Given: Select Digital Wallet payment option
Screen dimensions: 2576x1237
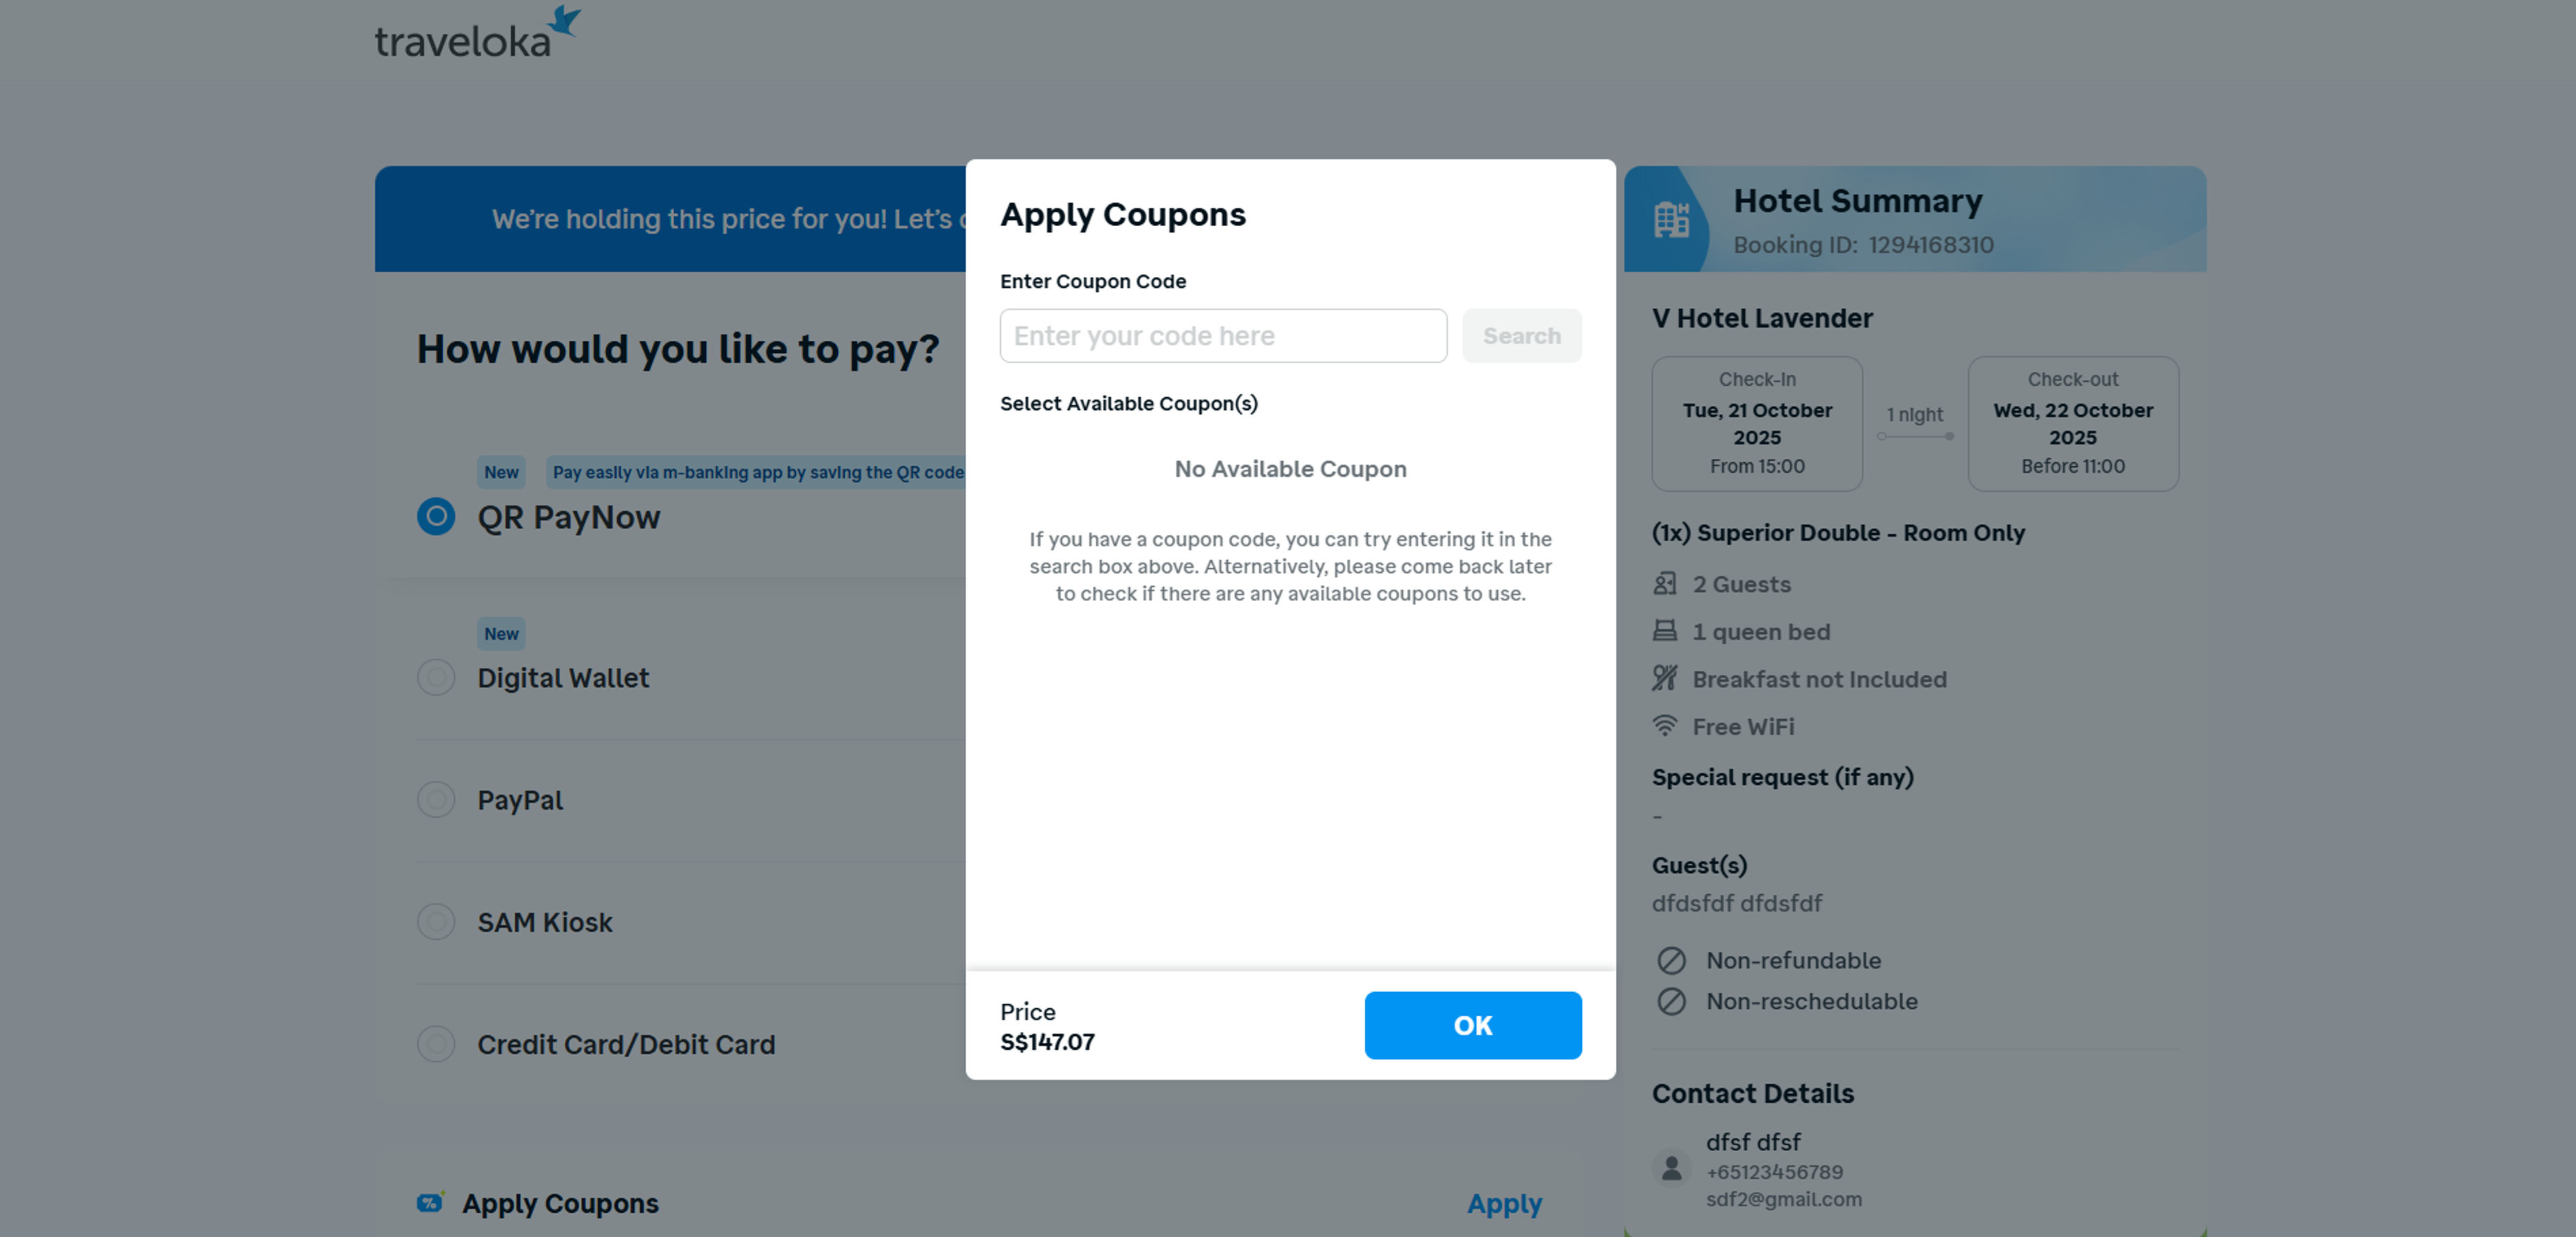Looking at the screenshot, I should [436, 678].
